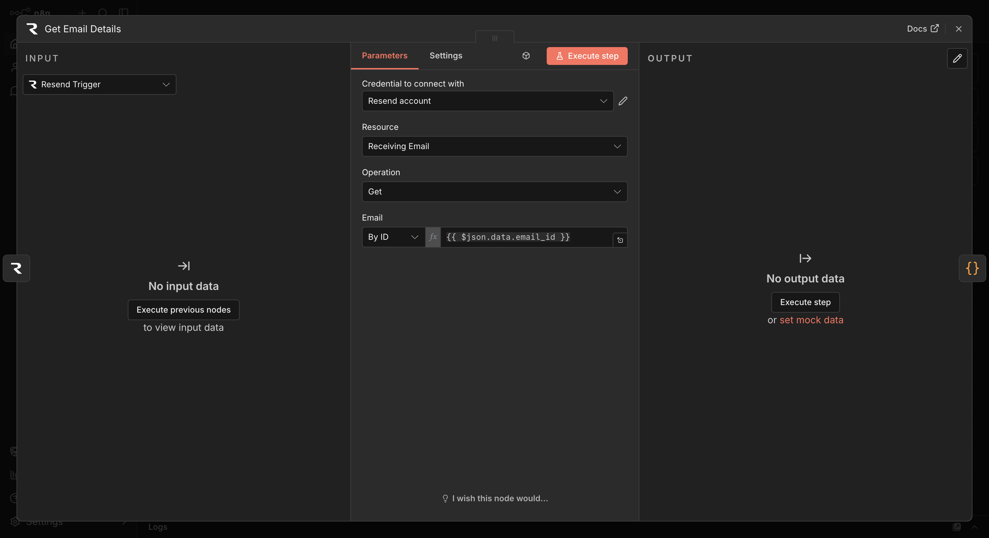Click the Docs external link icon

[x=934, y=29]
